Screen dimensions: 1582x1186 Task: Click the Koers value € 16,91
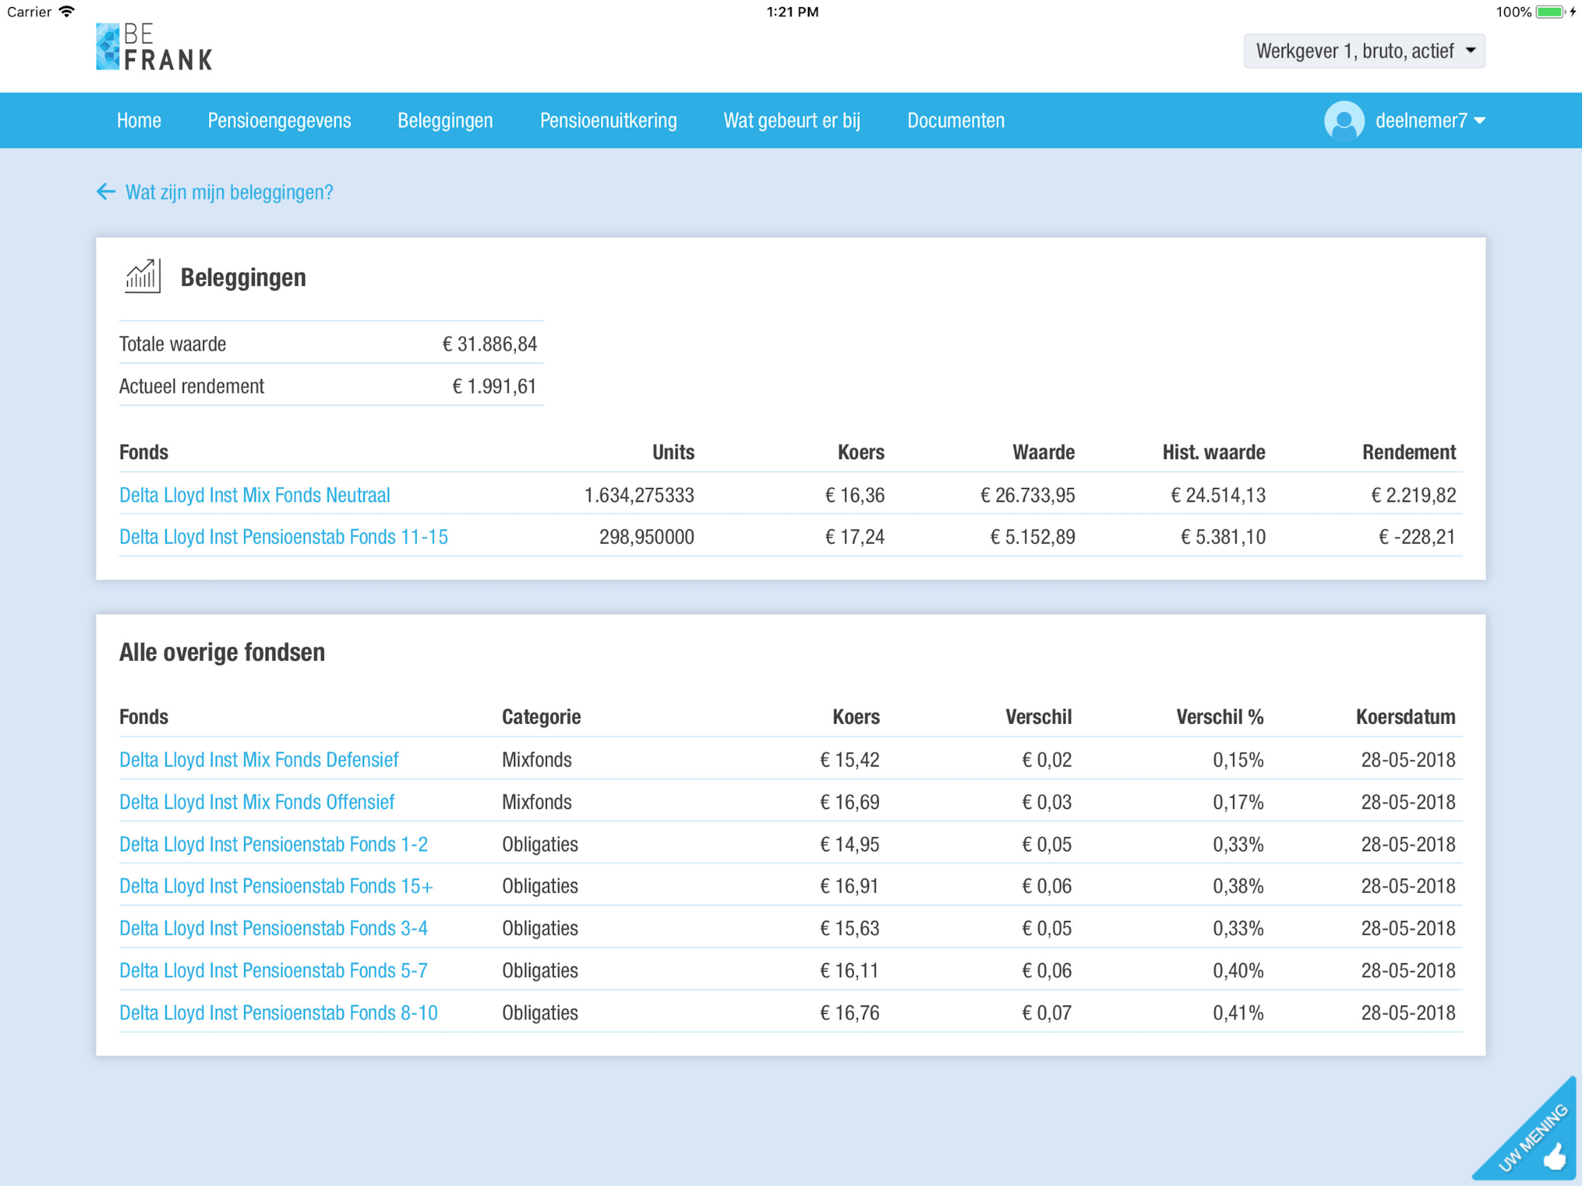849,886
